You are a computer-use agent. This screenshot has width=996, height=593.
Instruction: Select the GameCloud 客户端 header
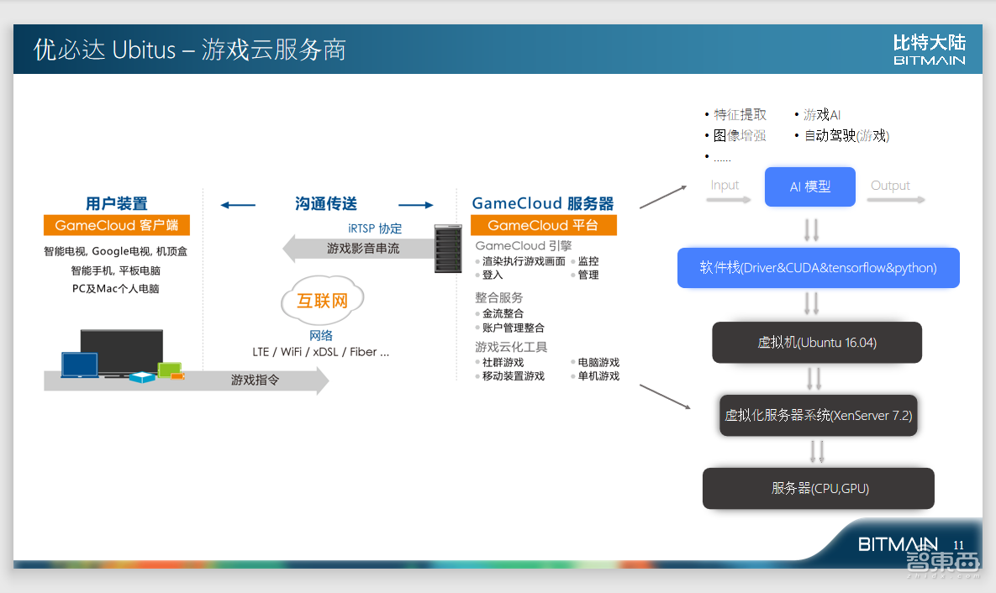pyautogui.click(x=116, y=225)
